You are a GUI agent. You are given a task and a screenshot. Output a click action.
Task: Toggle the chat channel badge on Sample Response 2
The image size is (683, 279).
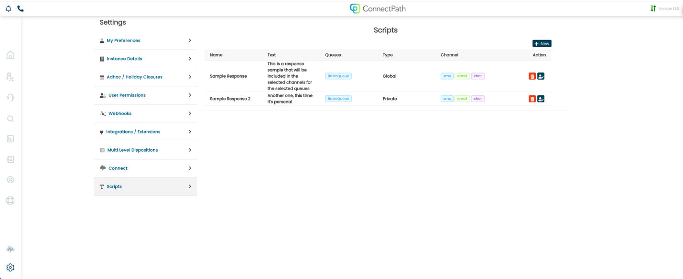tap(477, 98)
